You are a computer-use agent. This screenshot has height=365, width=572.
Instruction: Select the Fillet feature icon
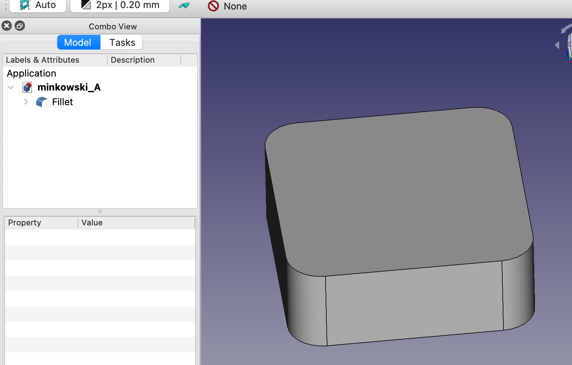41,102
